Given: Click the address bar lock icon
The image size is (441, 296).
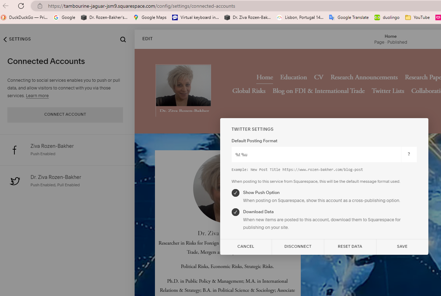Looking at the screenshot, I should [x=40, y=6].
